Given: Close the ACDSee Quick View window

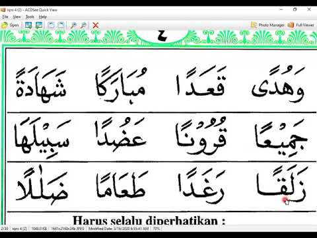Looking at the screenshot, I should (x=309, y=10).
